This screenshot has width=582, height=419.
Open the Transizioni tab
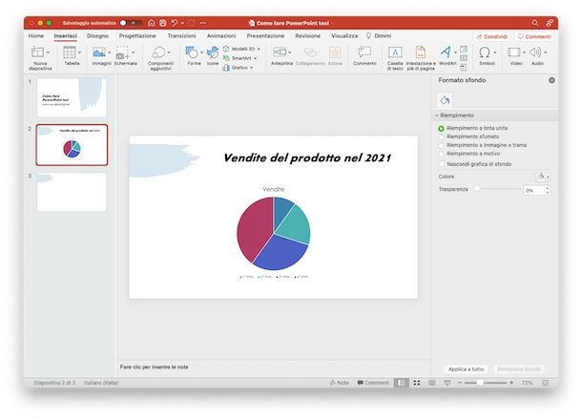point(181,36)
